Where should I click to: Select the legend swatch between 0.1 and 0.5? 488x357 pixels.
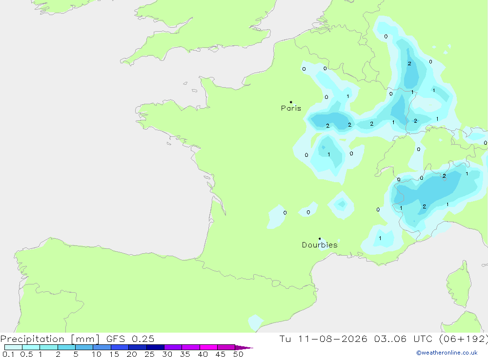tap(13, 347)
